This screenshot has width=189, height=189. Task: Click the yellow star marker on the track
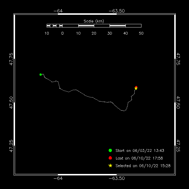pos(136,89)
